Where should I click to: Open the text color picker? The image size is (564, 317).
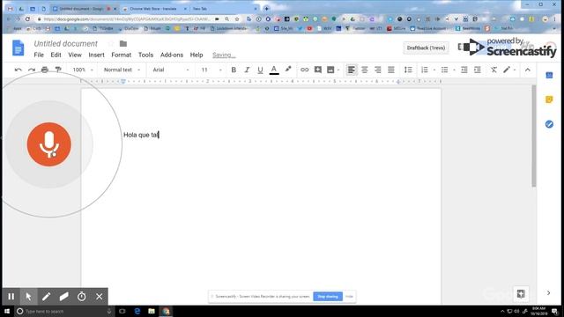pyautogui.click(x=274, y=70)
